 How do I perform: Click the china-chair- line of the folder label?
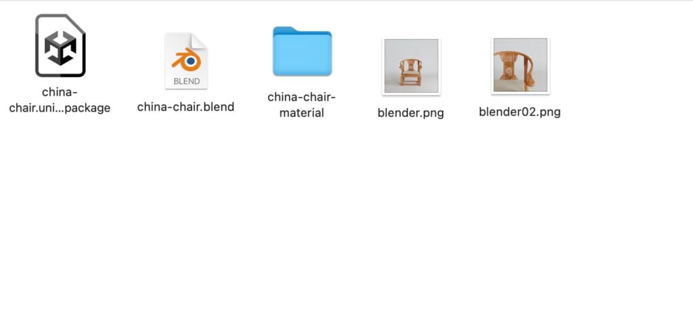point(302,97)
